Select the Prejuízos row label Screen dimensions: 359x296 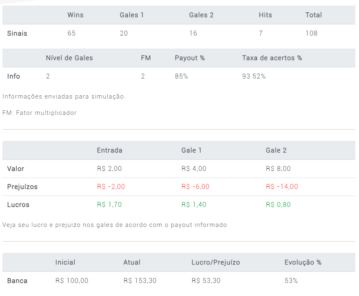tap(22, 186)
